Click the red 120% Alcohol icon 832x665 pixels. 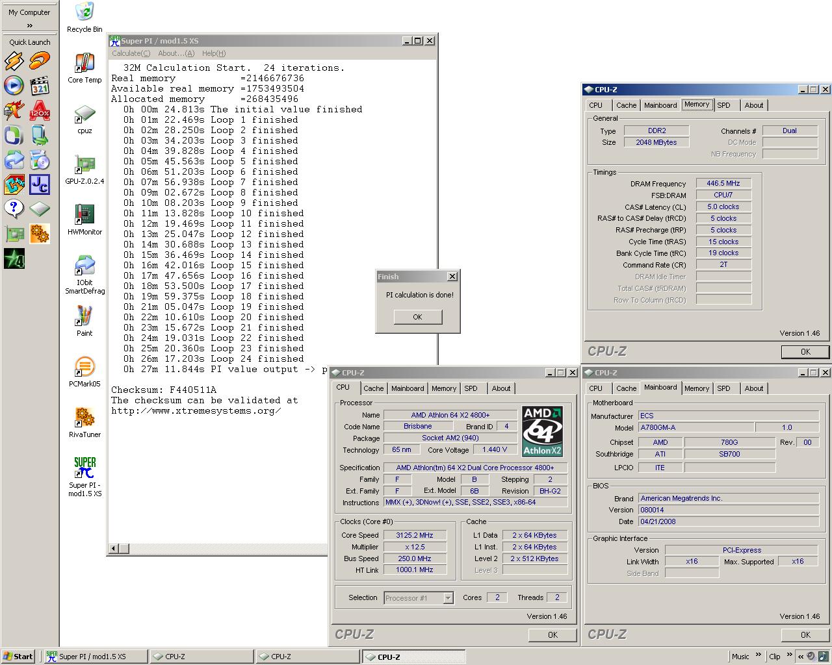coord(40,110)
